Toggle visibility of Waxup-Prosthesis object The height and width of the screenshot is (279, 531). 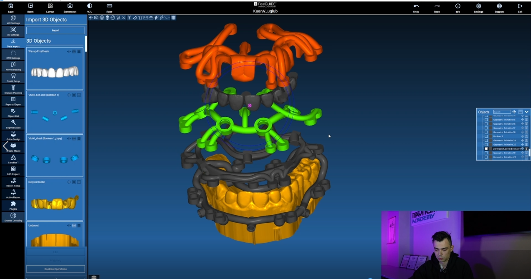74,51
